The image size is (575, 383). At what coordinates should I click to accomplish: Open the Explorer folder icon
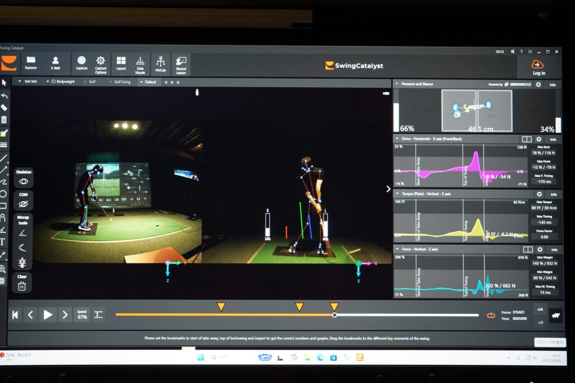pyautogui.click(x=31, y=61)
